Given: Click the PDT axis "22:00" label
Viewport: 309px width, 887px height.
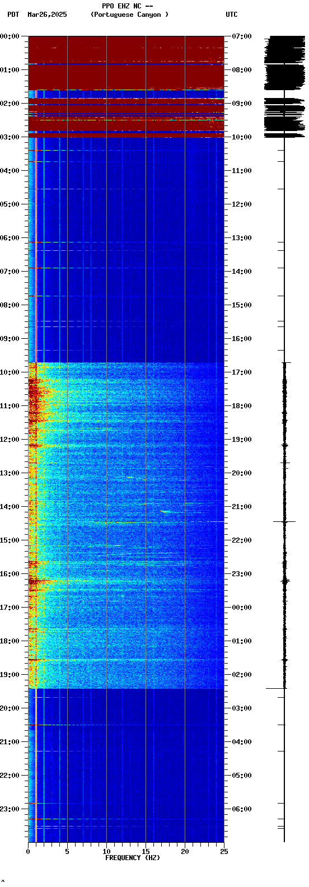Looking at the screenshot, I should 10,776.
